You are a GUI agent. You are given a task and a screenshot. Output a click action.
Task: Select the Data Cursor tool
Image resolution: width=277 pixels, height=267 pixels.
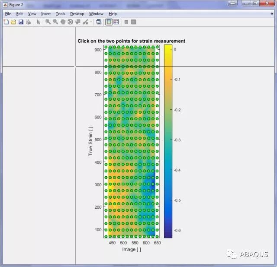coord(78,22)
